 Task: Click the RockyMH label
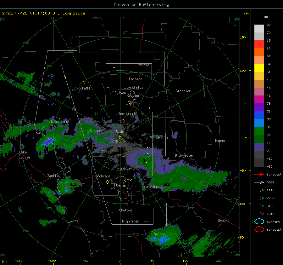(83, 89)
